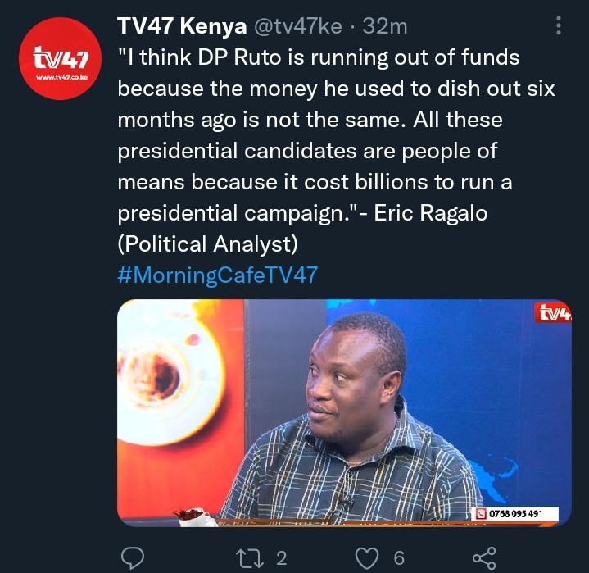Open the attached studio interview image
The image size is (589, 573).
coord(344,413)
